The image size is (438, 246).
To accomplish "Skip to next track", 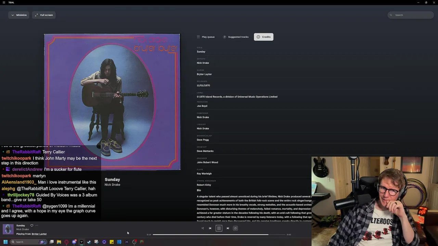I will 228,228.
